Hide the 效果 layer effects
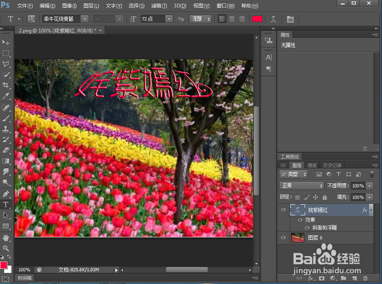The width and height of the screenshot is (382, 284). click(300, 220)
